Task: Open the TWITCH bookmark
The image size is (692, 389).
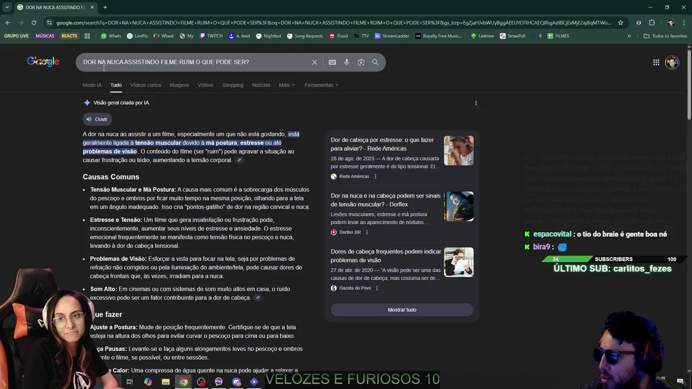Action: click(211, 36)
